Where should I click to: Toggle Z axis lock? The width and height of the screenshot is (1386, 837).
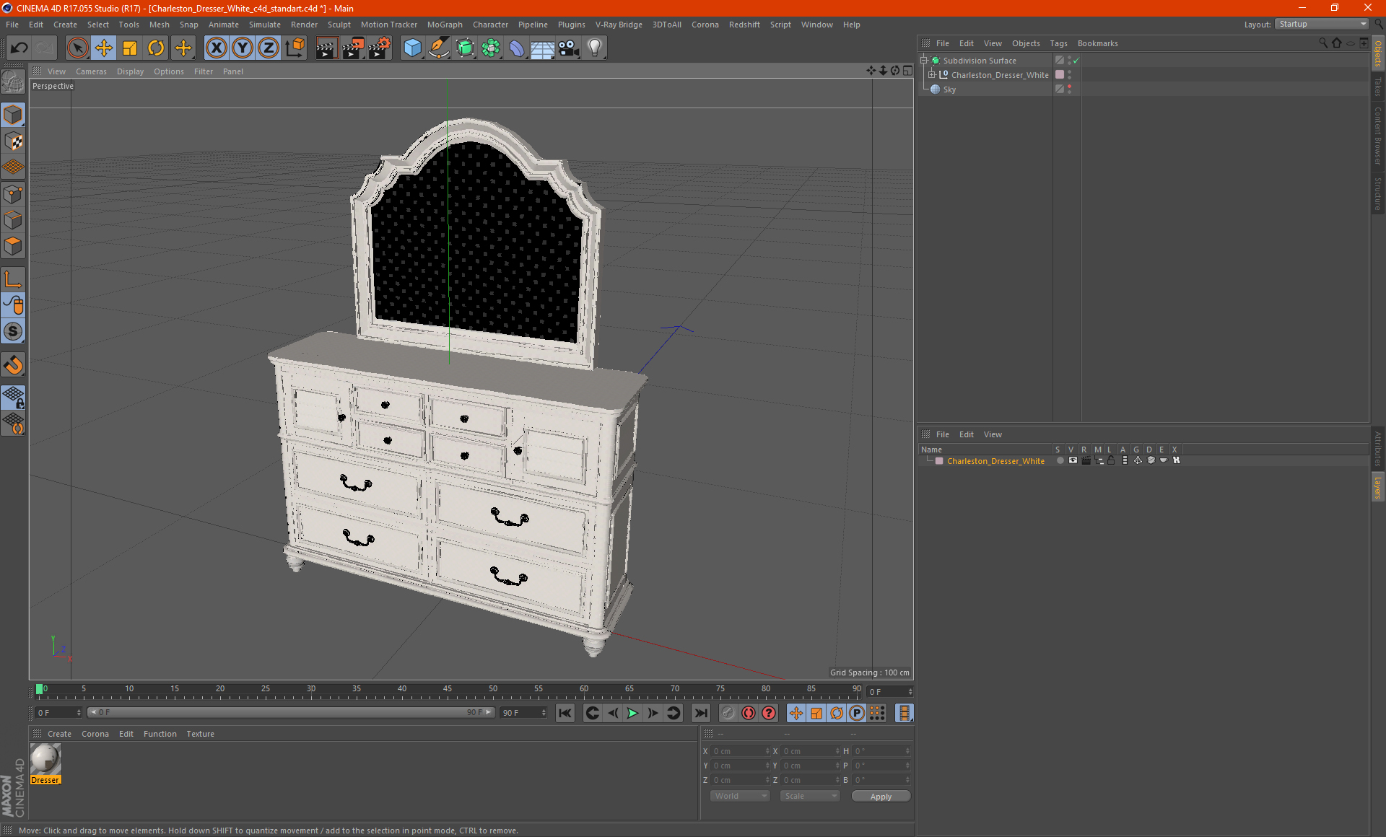(269, 48)
